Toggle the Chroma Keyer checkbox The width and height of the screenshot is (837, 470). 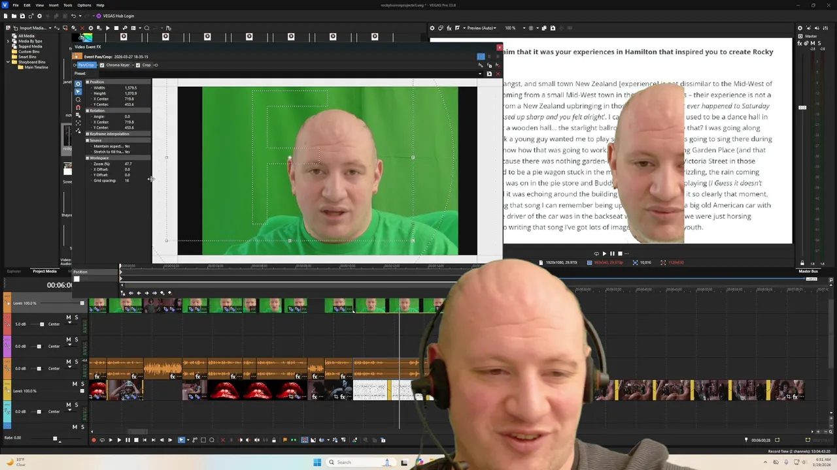tap(102, 65)
